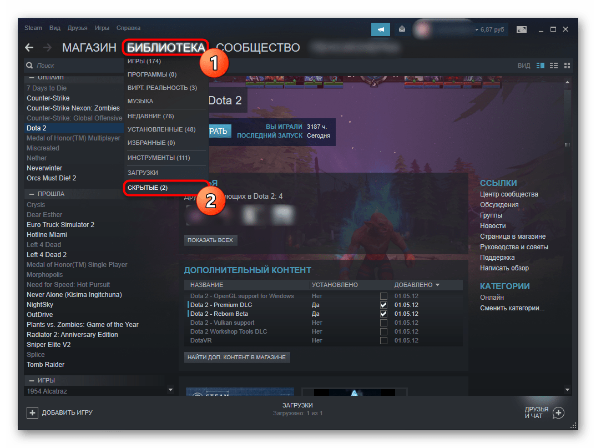Open Руководства и советы link
Screen dimensions: 596x448
pos(514,247)
